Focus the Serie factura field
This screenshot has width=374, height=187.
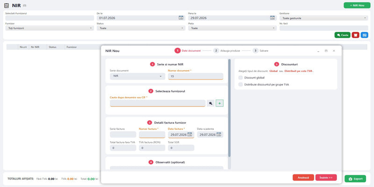123,135
